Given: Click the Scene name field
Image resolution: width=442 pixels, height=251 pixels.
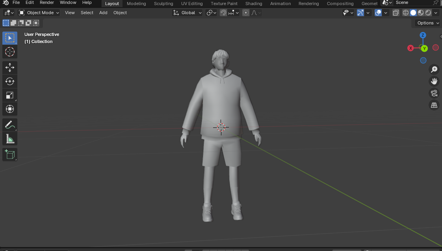Looking at the screenshot, I should (x=413, y=2).
